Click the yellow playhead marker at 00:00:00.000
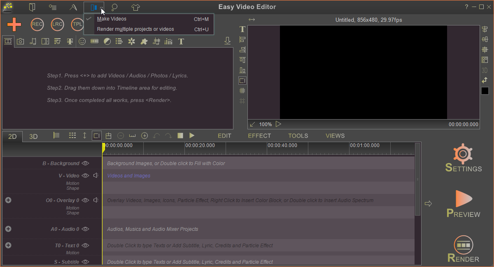The image size is (494, 267). (x=104, y=148)
